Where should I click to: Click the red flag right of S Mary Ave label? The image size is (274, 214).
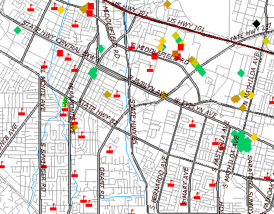(197, 196)
